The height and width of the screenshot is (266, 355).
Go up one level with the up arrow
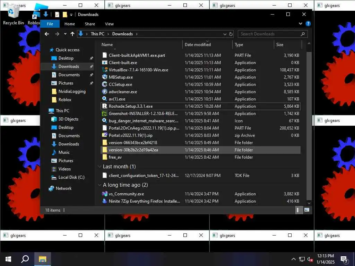pyautogui.click(x=72, y=34)
